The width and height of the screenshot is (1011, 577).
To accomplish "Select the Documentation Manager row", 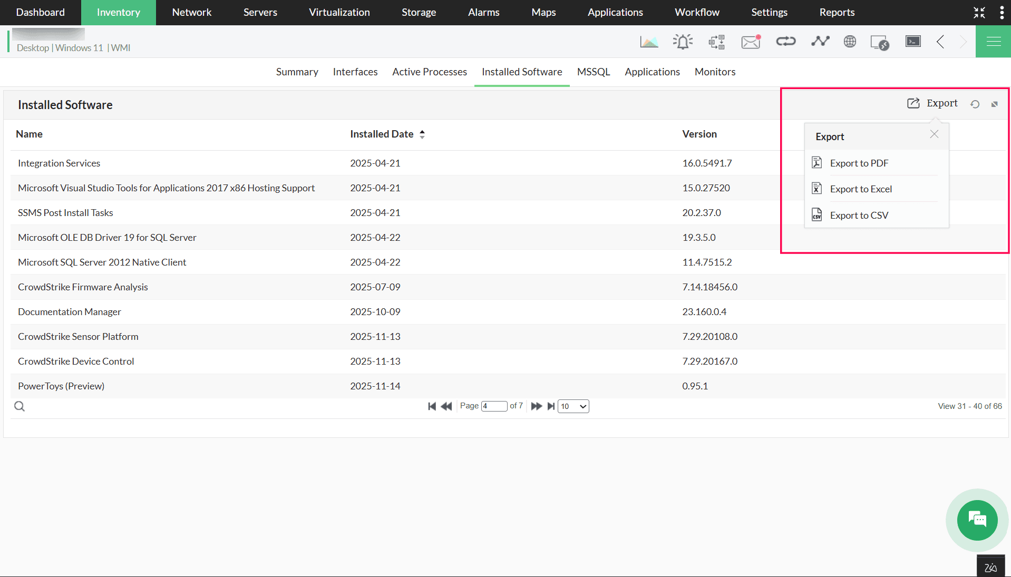I will [x=508, y=312].
